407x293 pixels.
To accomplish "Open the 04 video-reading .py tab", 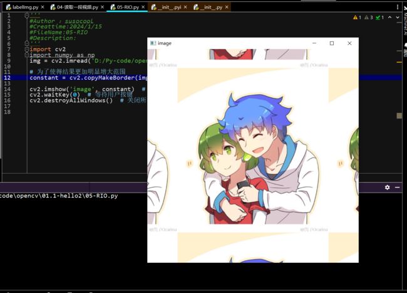I will (x=76, y=7).
